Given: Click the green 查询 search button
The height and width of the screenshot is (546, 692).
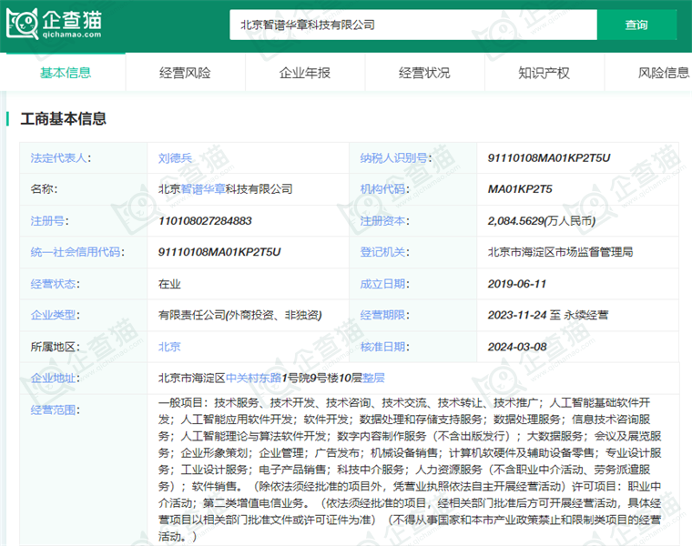Looking at the screenshot, I should coord(636,25).
